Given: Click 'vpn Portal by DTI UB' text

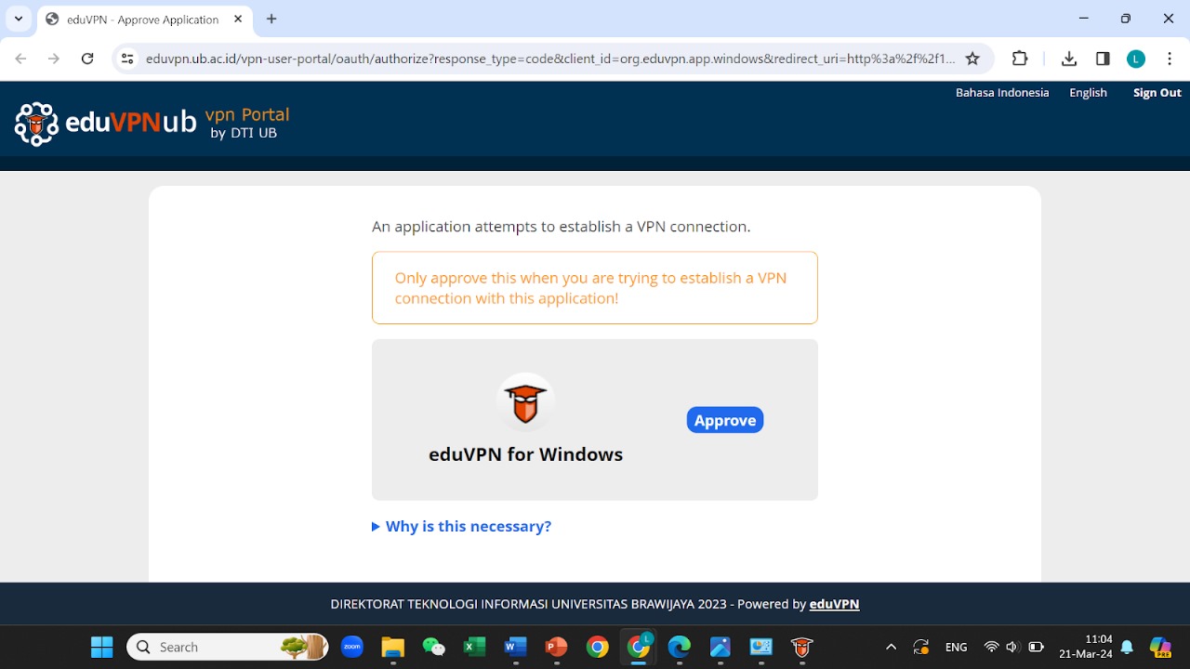Looking at the screenshot, I should (x=247, y=124).
